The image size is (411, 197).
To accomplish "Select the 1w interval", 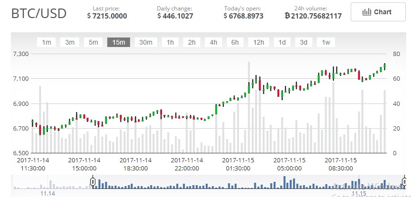I will coord(326,42).
